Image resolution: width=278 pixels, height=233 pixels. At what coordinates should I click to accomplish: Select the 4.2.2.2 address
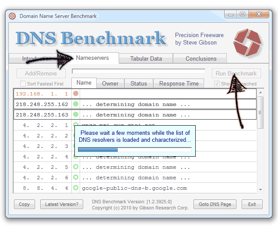pyautogui.click(x=46, y=136)
